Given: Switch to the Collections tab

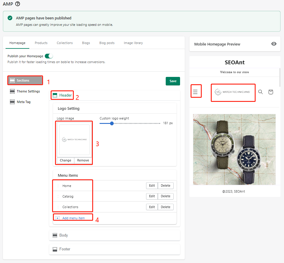Looking at the screenshot, I should 65,43.
